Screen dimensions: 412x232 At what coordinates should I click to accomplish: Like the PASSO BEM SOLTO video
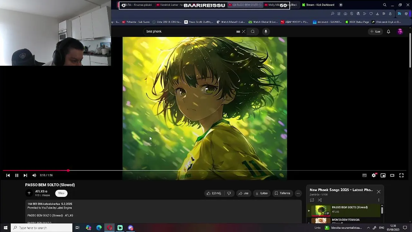214,193
